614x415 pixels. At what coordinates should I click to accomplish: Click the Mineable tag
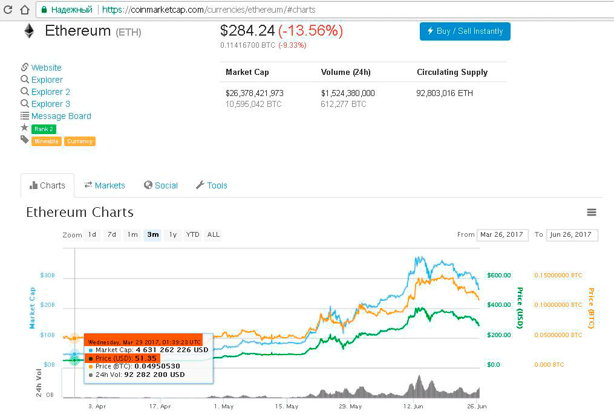(x=46, y=141)
